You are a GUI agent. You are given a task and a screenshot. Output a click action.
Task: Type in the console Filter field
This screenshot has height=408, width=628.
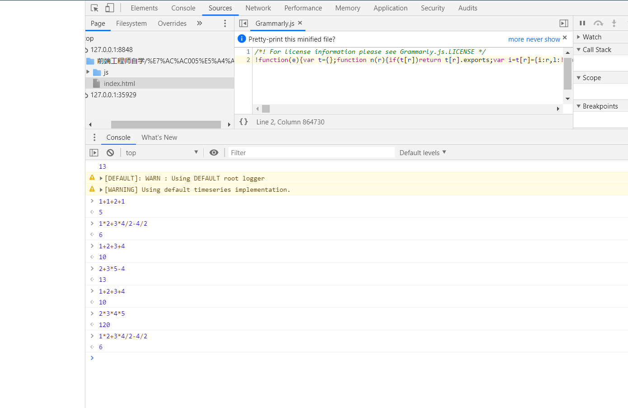coord(311,152)
